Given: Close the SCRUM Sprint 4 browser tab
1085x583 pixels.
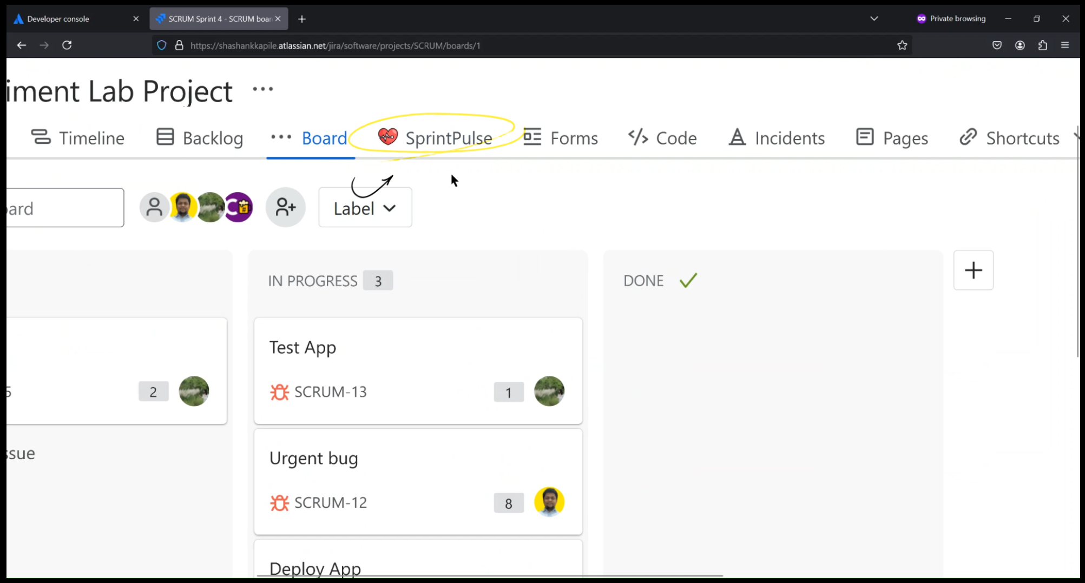Looking at the screenshot, I should tap(278, 19).
